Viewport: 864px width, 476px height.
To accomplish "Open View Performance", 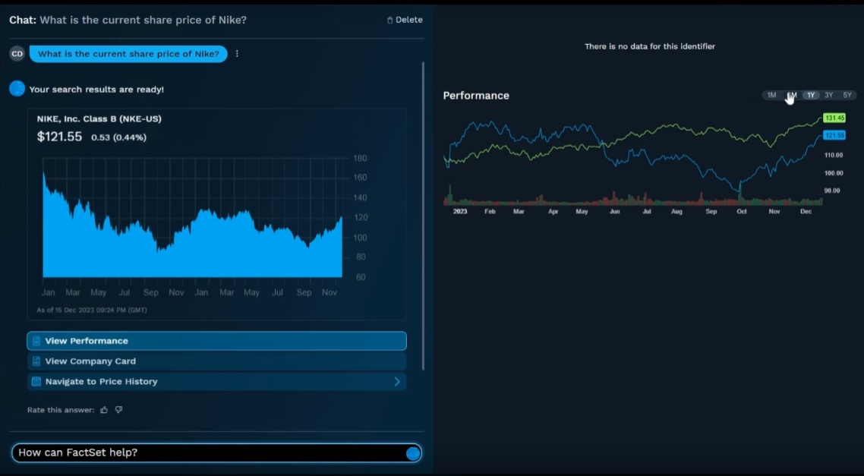I will [216, 341].
